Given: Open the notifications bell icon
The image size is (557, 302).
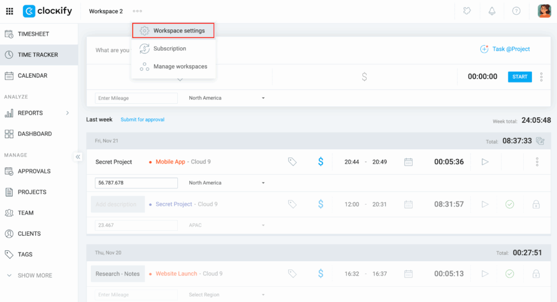Looking at the screenshot, I should tap(492, 11).
